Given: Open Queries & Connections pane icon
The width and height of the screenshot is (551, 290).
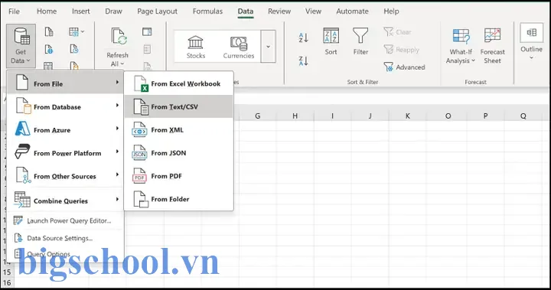Looking at the screenshot, I should tap(147, 32).
